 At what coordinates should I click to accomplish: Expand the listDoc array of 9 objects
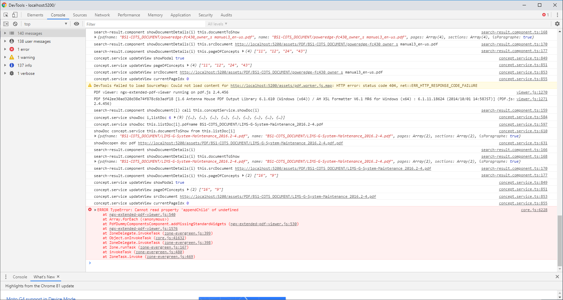click(174, 118)
